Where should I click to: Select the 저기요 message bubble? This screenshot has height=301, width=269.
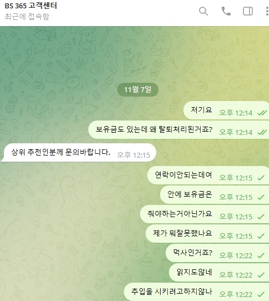[x=226, y=111]
